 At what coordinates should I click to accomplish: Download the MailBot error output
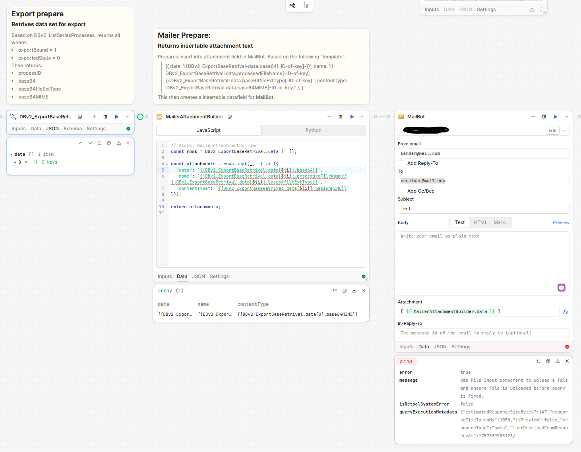tap(558, 361)
